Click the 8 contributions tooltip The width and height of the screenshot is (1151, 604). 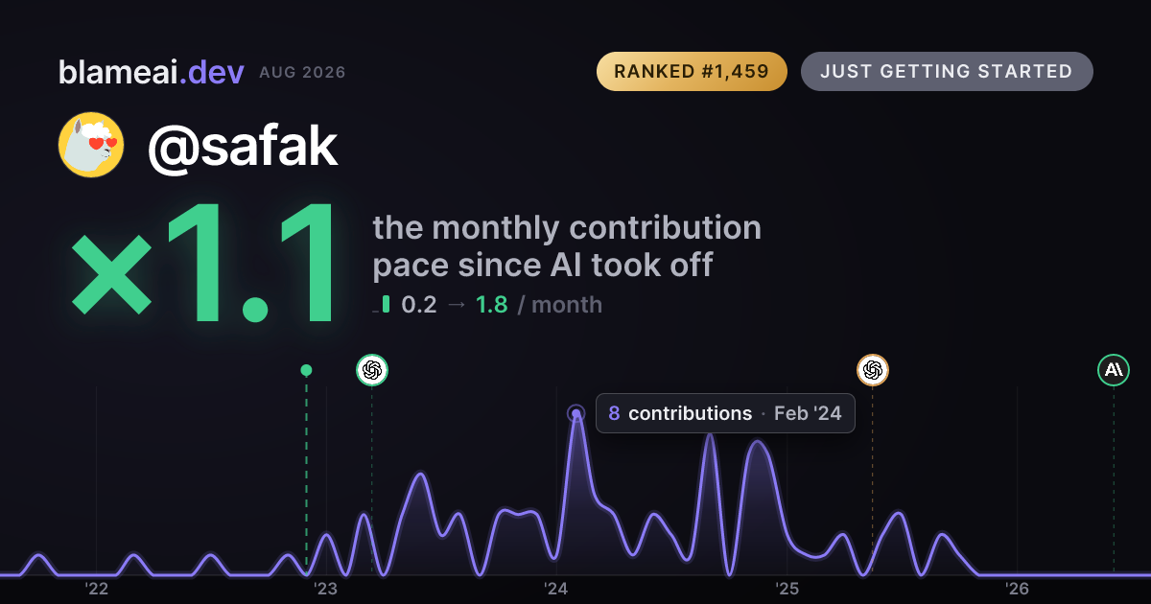(x=725, y=413)
